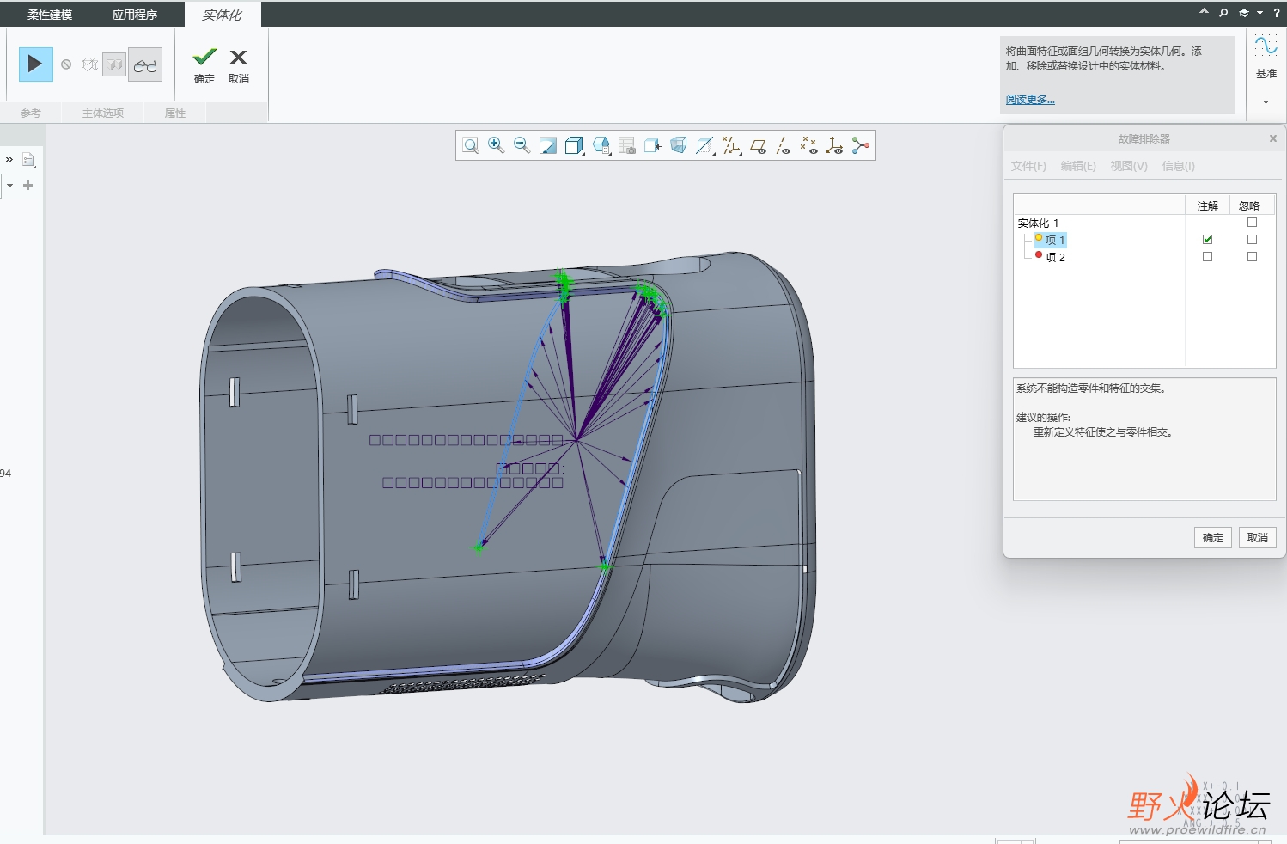Click the 基准 datum curve icon

point(1266,46)
